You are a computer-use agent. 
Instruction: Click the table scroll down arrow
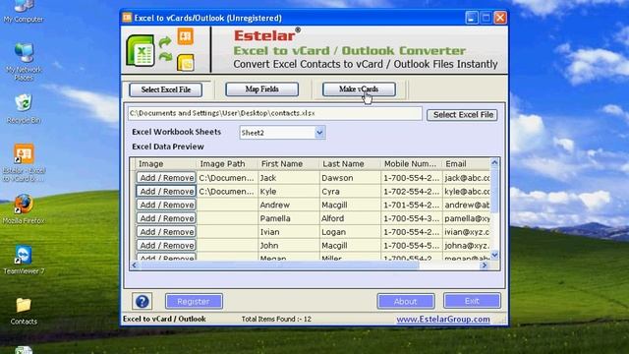pyautogui.click(x=494, y=255)
